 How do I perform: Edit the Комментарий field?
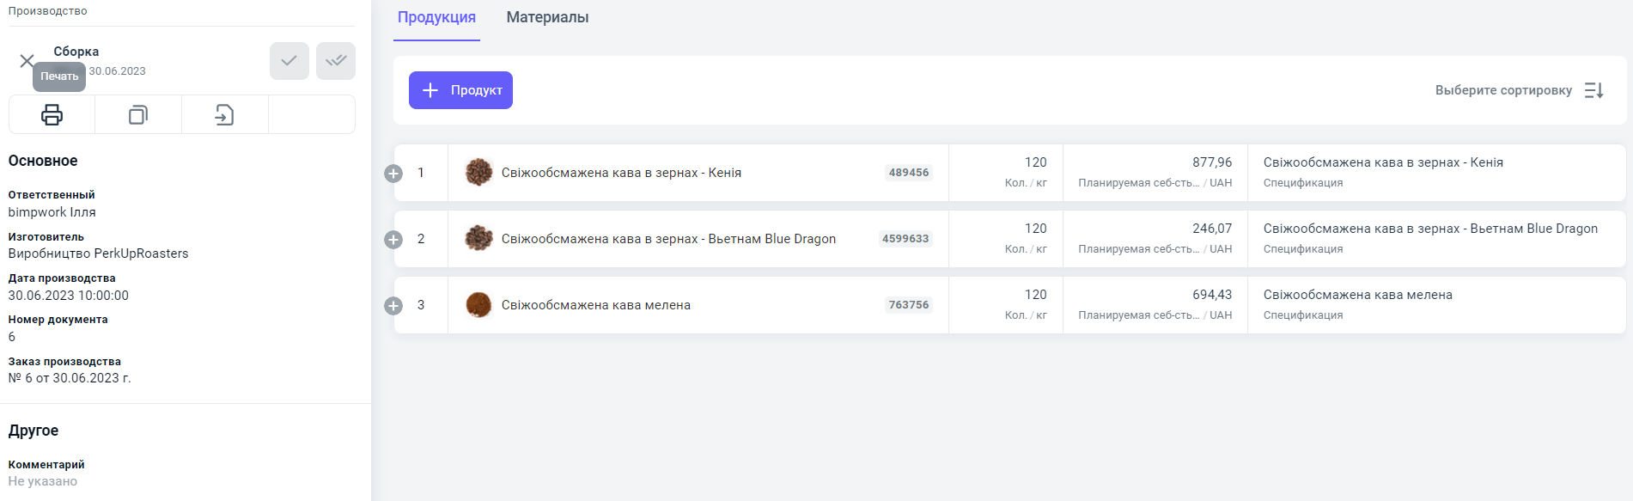pyautogui.click(x=43, y=481)
